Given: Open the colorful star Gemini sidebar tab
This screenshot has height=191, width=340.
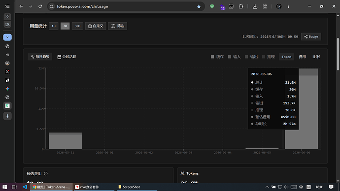Looking at the screenshot, I should 7,89.
